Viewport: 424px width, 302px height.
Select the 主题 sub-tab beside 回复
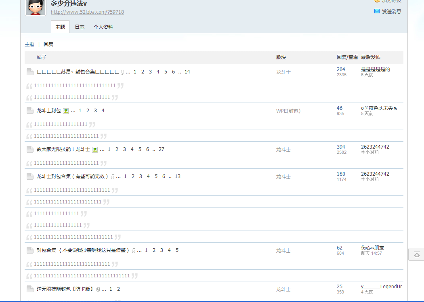coord(29,44)
